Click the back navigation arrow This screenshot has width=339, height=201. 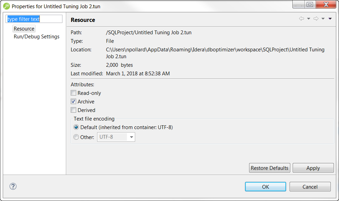302,19
